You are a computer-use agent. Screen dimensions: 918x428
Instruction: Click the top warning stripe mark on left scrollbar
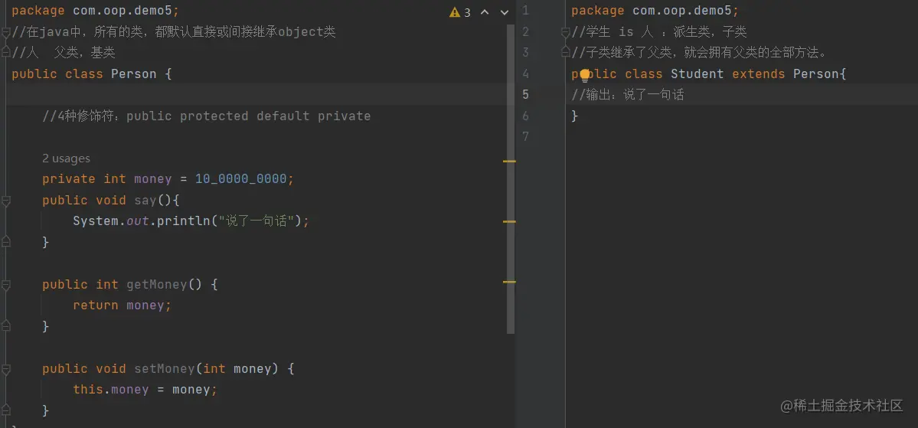[x=509, y=161]
